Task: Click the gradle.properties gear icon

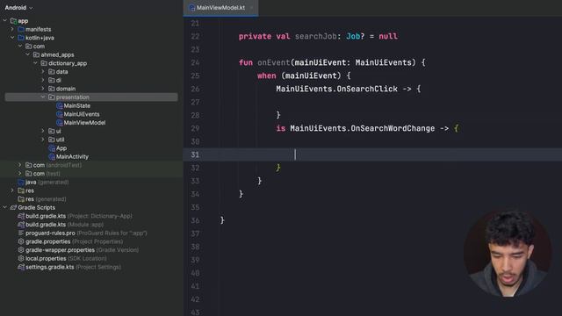Action: point(21,241)
